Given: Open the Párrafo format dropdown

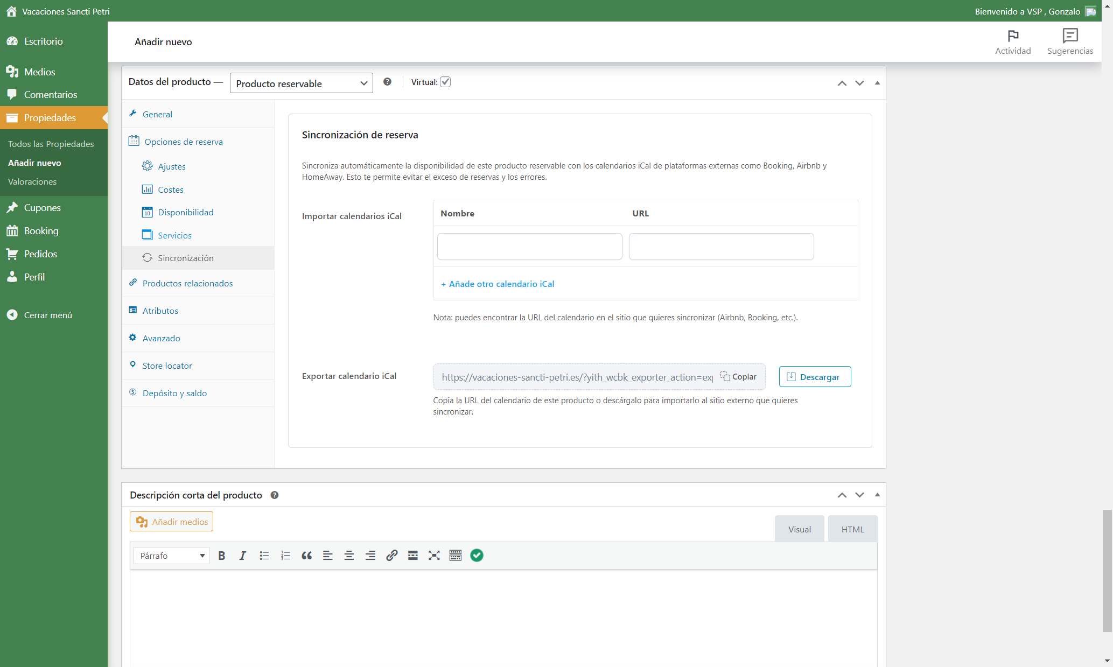Looking at the screenshot, I should 172,556.
